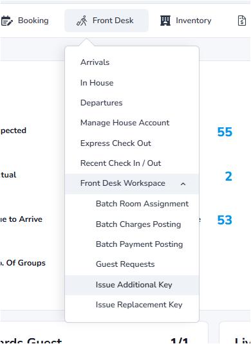This screenshot has height=344, width=251.
Task: Open the Front Desk tab
Action: pos(106,21)
